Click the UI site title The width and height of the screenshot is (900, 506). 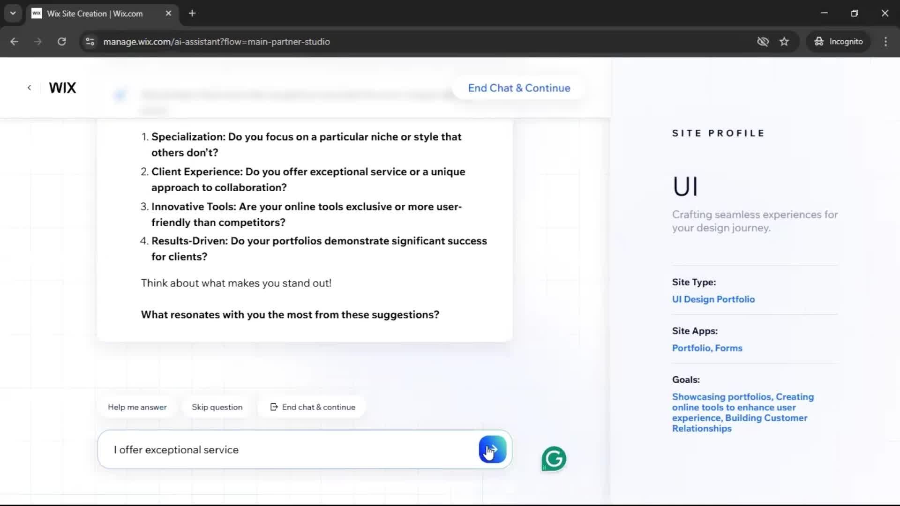(x=685, y=186)
